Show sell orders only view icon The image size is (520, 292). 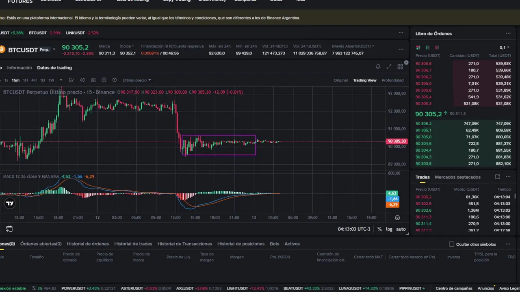pyautogui.click(x=437, y=47)
